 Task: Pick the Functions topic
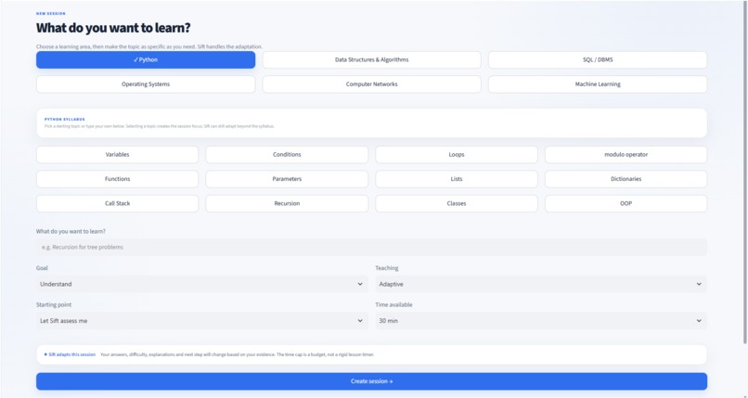pyautogui.click(x=117, y=179)
